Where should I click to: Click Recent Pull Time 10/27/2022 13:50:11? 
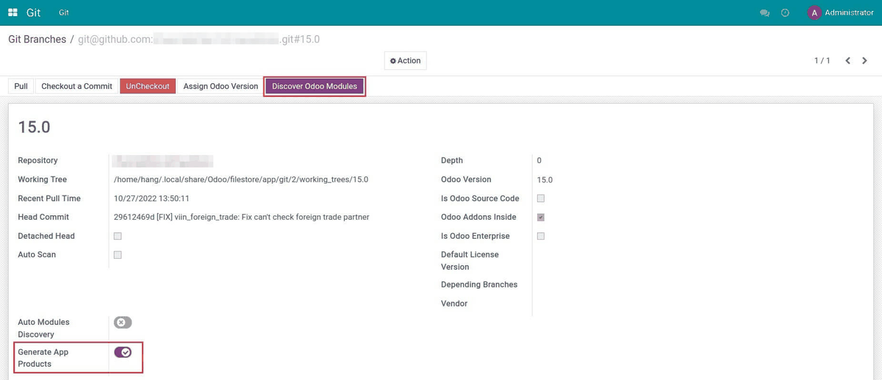(x=151, y=198)
